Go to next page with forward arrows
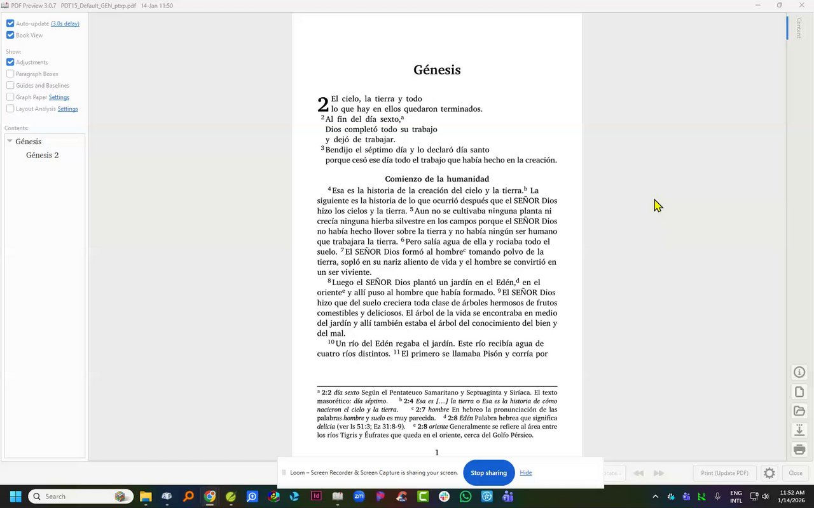The width and height of the screenshot is (814, 508). pos(659,473)
